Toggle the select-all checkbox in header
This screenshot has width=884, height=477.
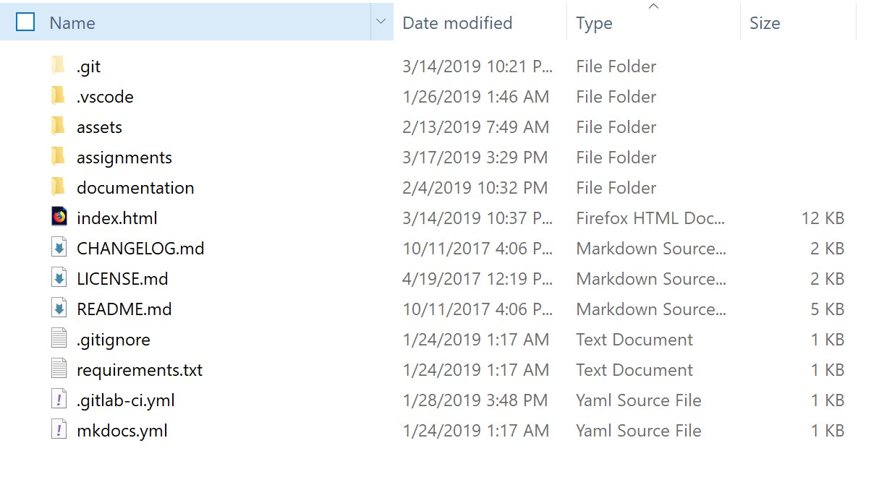pos(25,22)
